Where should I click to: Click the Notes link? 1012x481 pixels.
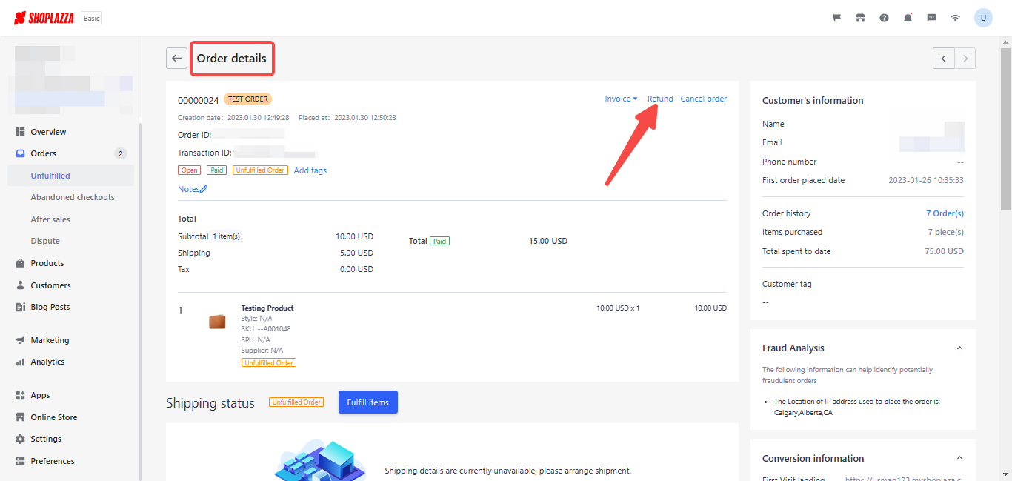pyautogui.click(x=189, y=189)
